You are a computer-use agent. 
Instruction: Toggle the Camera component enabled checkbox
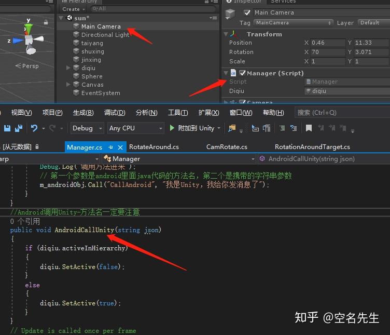pyautogui.click(x=242, y=102)
